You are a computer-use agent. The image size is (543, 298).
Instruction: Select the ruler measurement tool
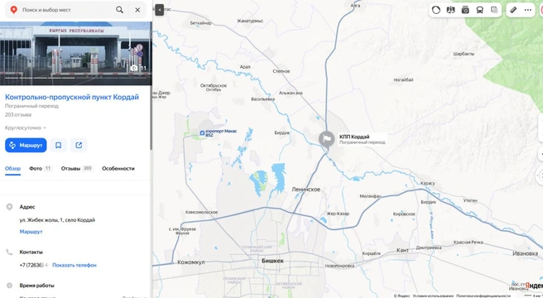pyautogui.click(x=513, y=10)
